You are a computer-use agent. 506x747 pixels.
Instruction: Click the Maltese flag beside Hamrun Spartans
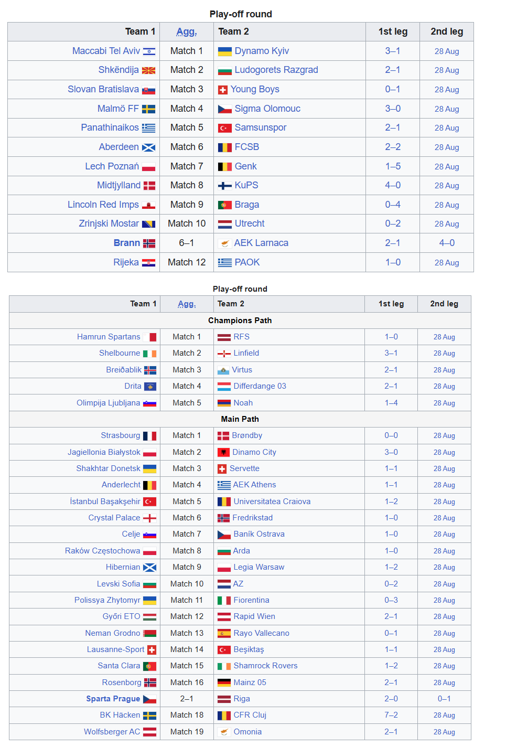click(x=150, y=337)
